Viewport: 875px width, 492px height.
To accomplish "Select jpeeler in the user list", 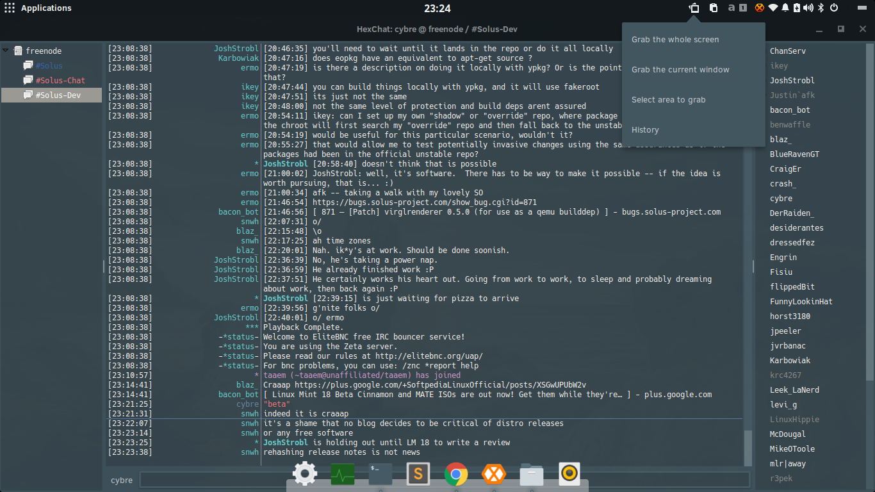I will 785,331.
